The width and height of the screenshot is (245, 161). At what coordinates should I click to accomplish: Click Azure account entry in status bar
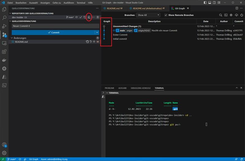(x=54, y=159)
